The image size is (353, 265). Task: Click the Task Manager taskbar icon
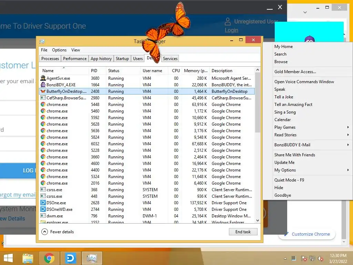(x=92, y=258)
